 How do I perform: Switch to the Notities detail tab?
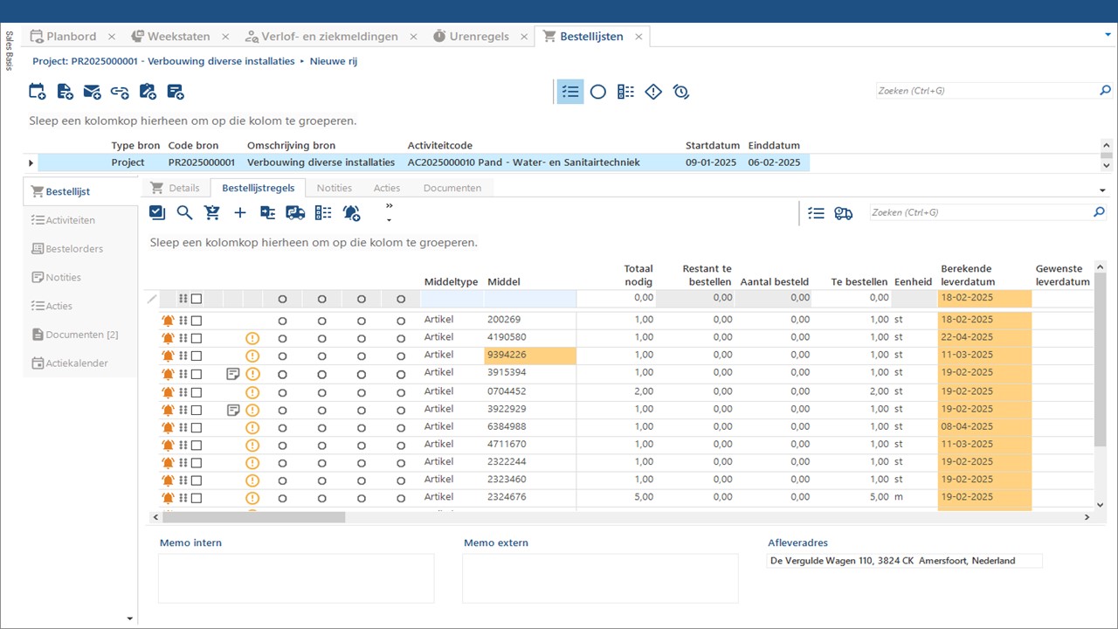pyautogui.click(x=334, y=188)
